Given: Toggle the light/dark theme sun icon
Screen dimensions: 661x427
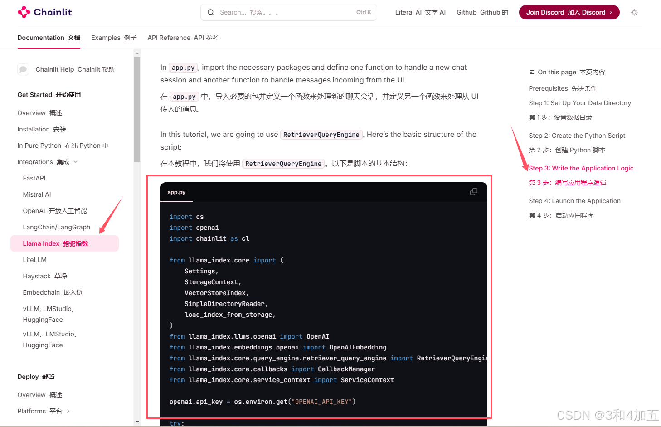Looking at the screenshot, I should pyautogui.click(x=634, y=12).
